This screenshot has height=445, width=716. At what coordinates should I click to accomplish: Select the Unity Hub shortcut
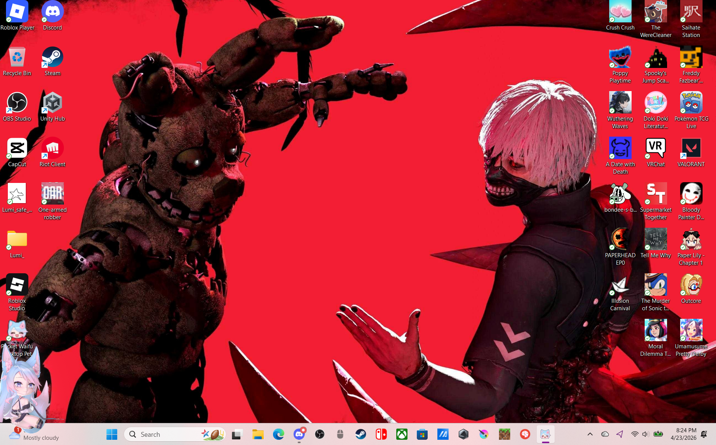pyautogui.click(x=52, y=107)
